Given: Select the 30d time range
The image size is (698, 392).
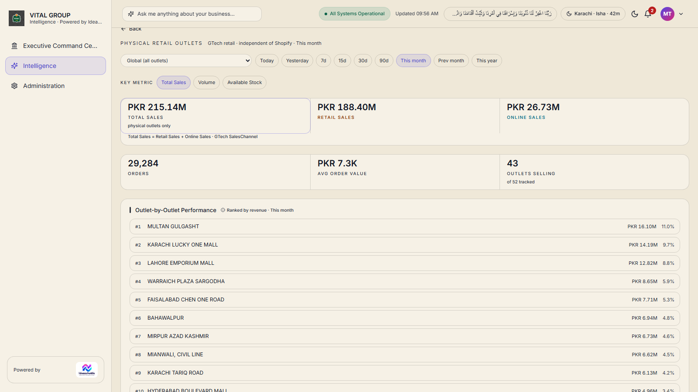Looking at the screenshot, I should pyautogui.click(x=363, y=61).
